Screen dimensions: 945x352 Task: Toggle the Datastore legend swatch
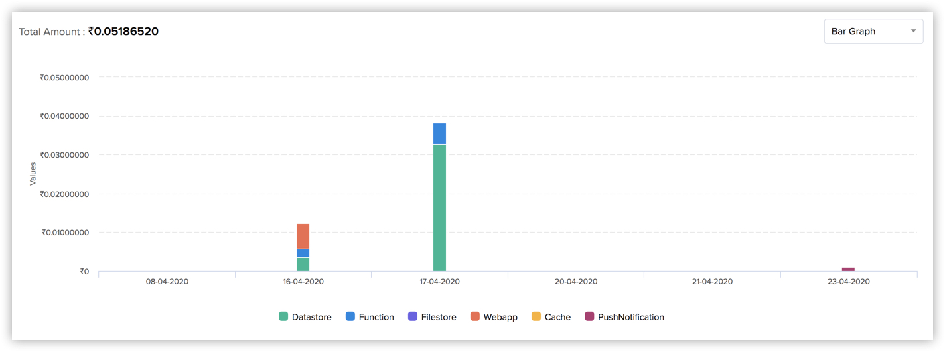pyautogui.click(x=283, y=317)
